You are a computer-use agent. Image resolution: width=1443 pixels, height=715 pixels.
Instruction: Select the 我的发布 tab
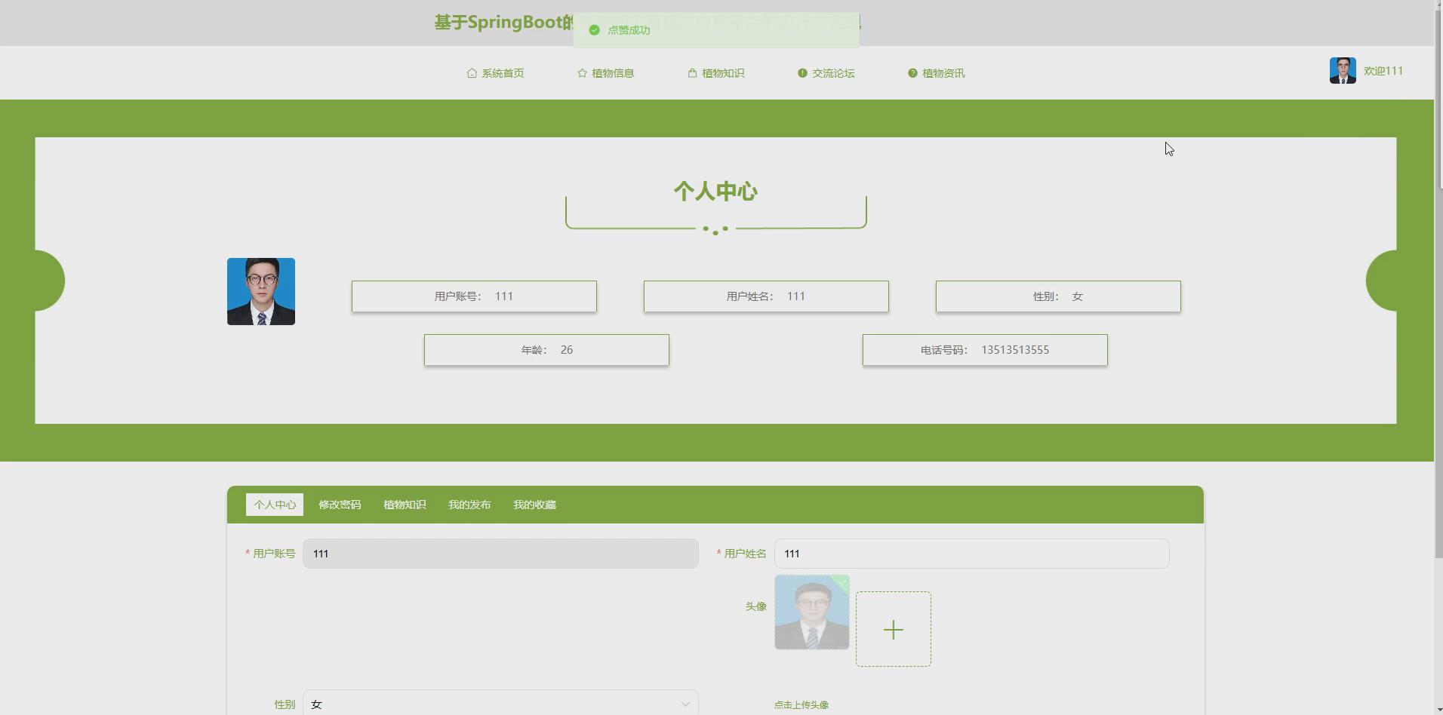(469, 504)
